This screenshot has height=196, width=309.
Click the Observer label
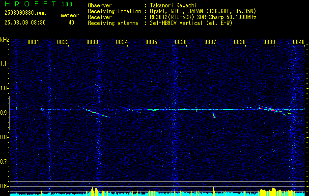pyautogui.click(x=100, y=5)
